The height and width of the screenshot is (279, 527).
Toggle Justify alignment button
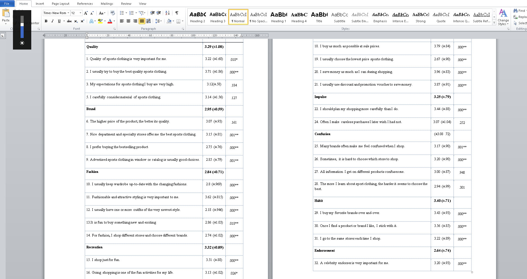coord(142,21)
